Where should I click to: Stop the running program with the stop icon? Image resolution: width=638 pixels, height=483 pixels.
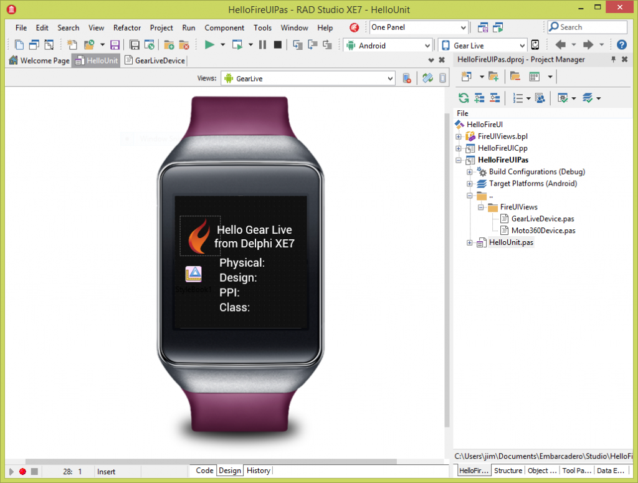tap(277, 45)
